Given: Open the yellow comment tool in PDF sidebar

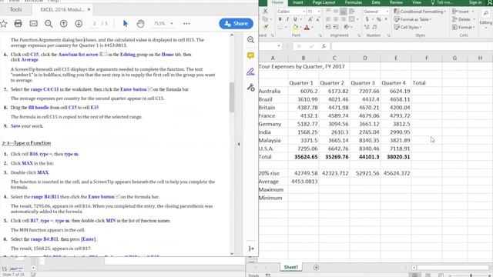Looking at the screenshot, I should [x=250, y=55].
